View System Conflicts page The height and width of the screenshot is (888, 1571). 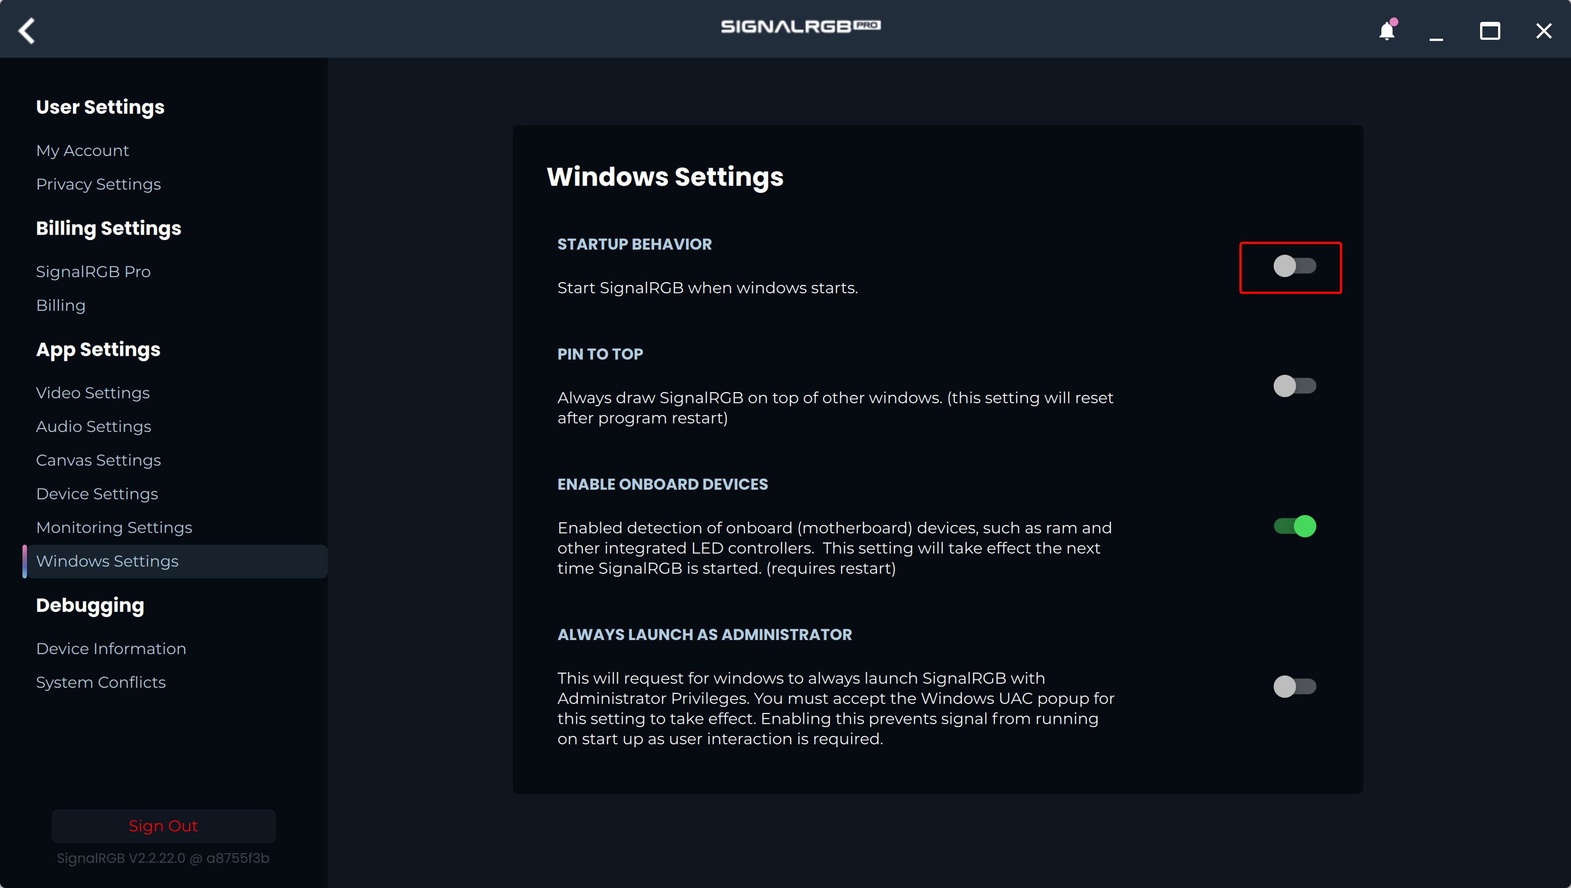(100, 683)
